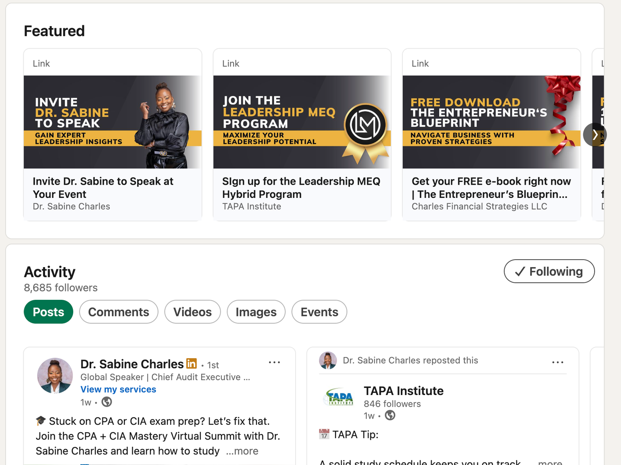
Task: Click 'Dr. Sabine Charles' source under Invite card
Action: coord(72,206)
